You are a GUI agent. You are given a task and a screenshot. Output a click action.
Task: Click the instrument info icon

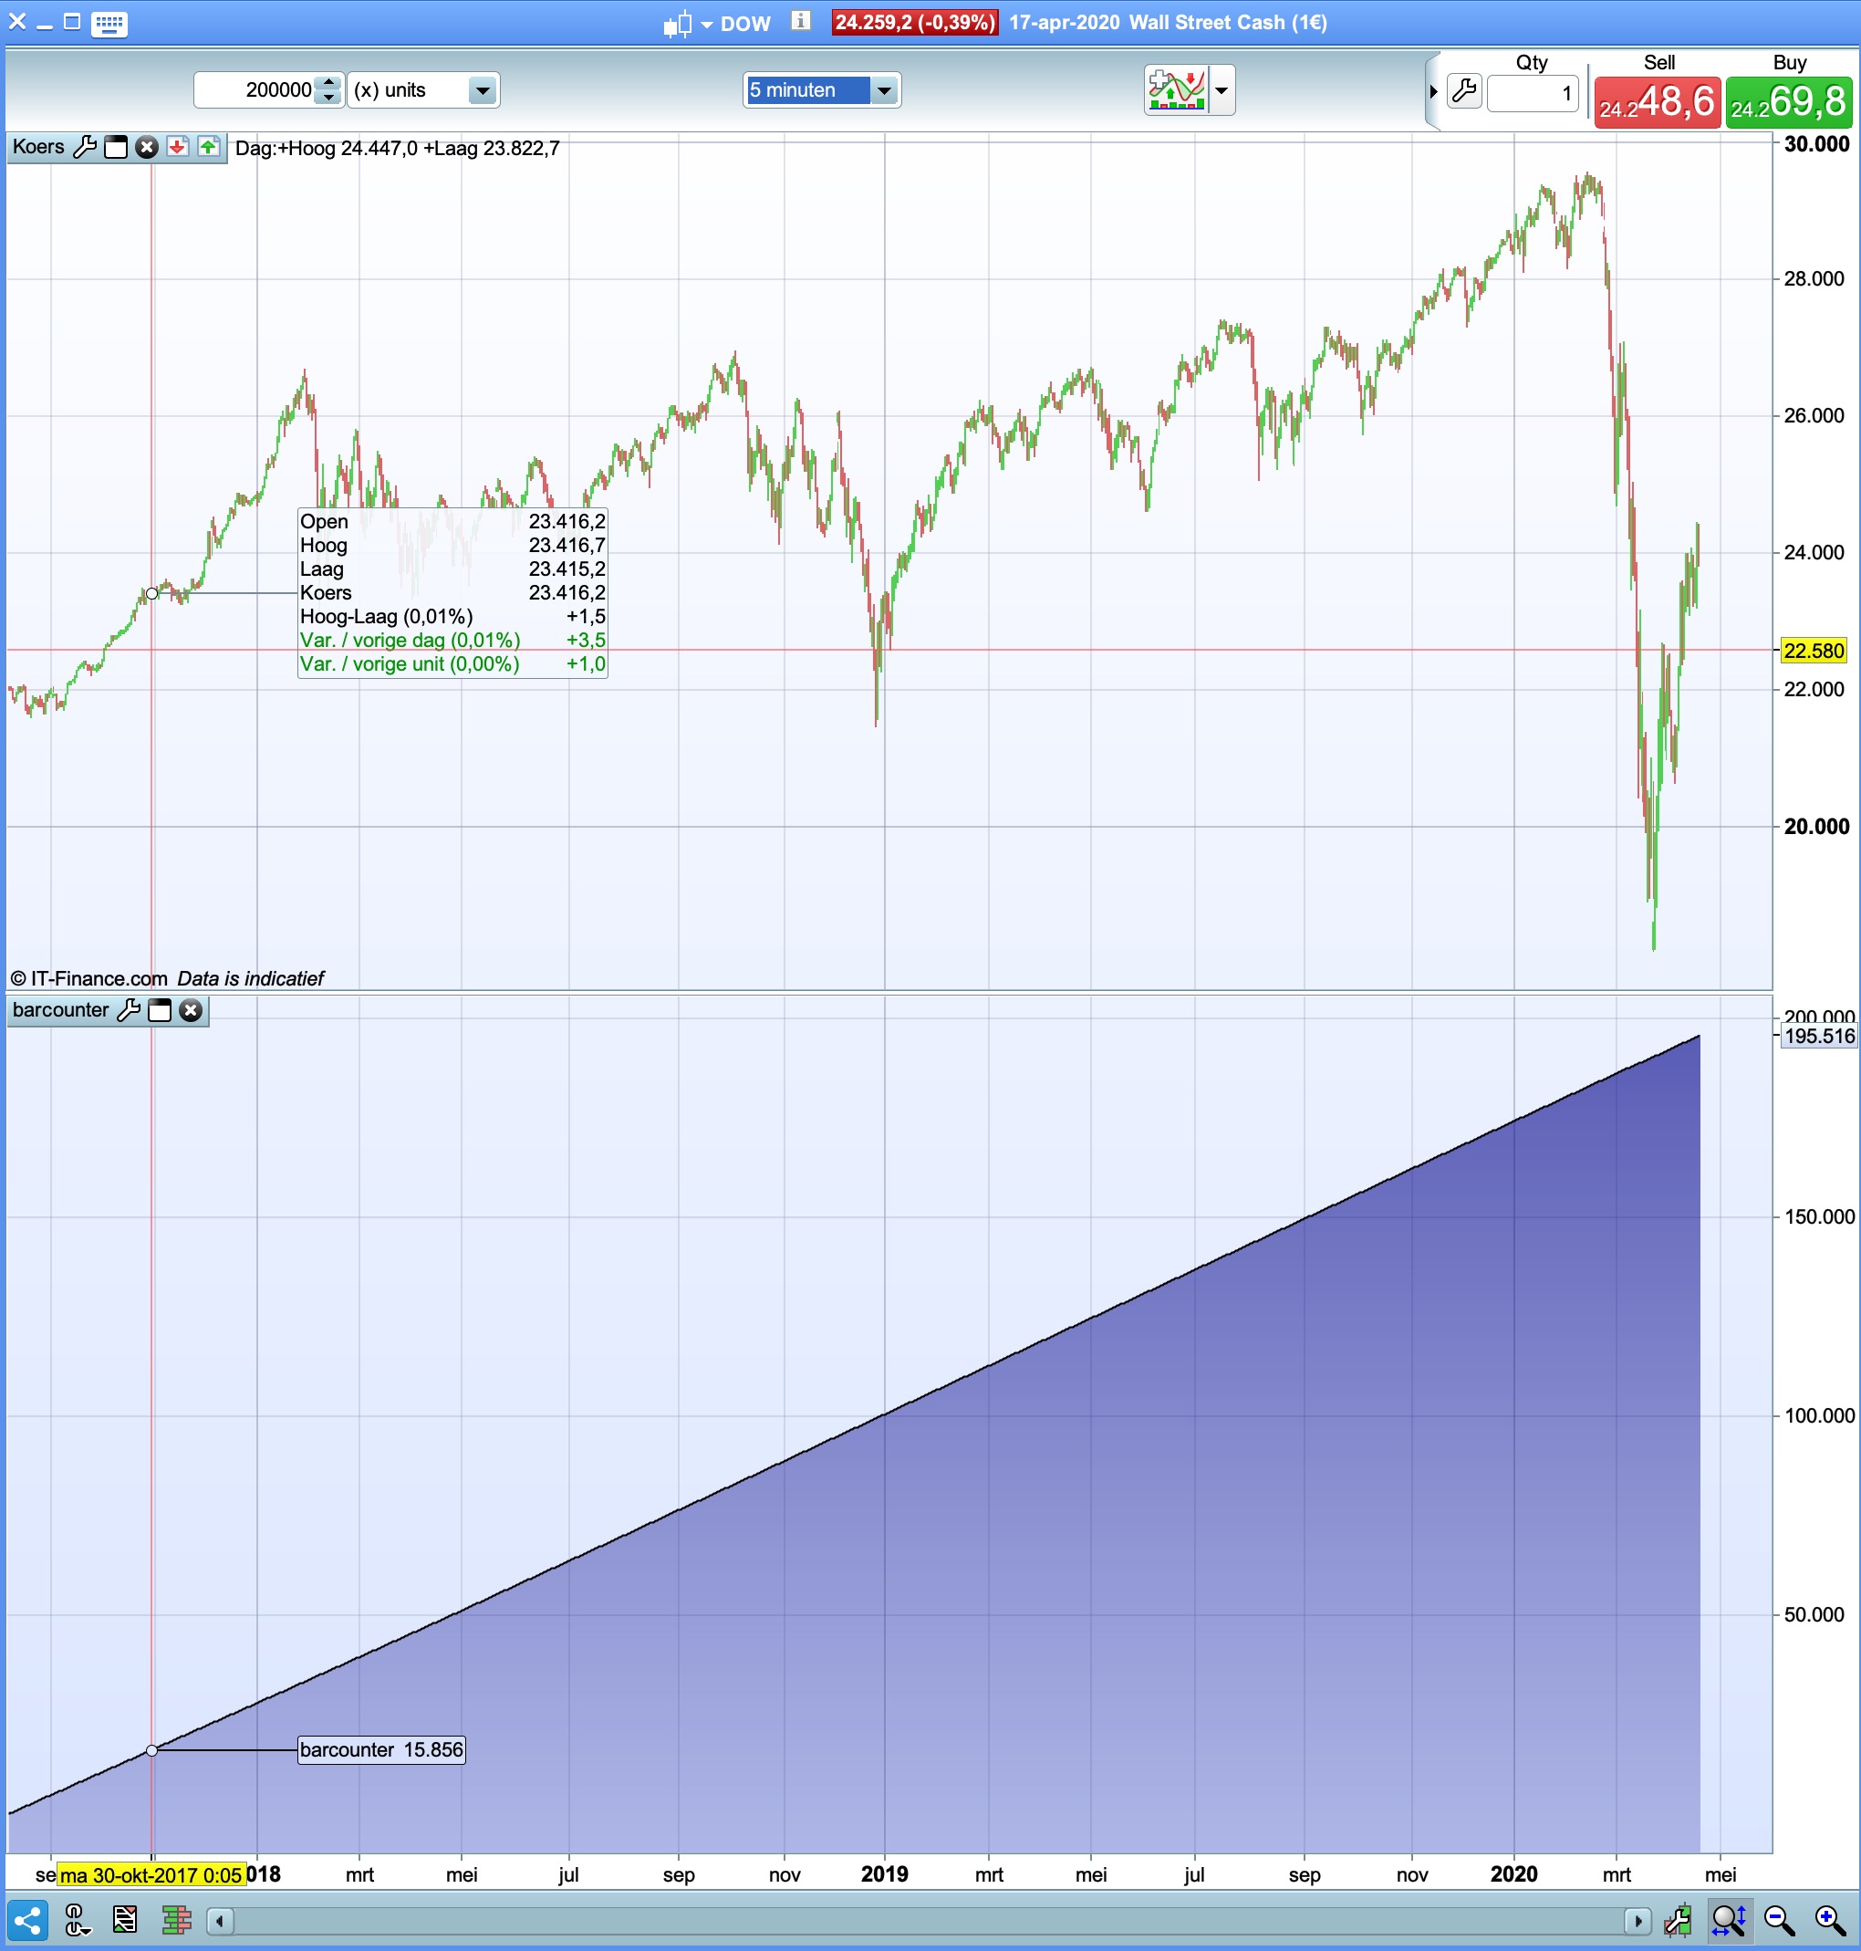[x=801, y=21]
